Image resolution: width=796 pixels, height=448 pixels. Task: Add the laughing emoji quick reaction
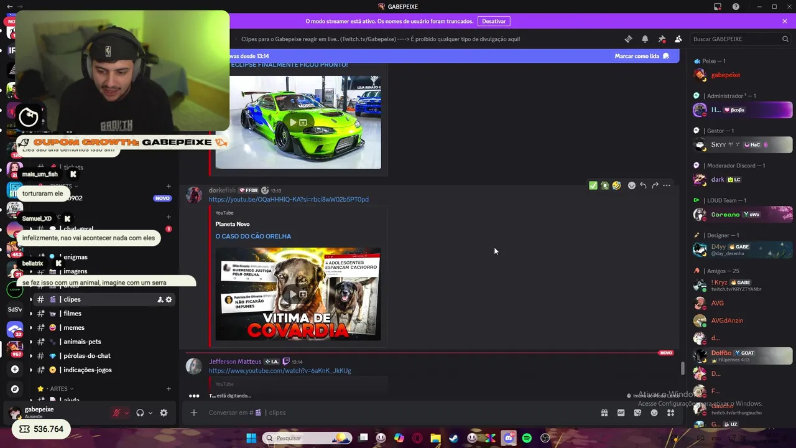click(616, 185)
